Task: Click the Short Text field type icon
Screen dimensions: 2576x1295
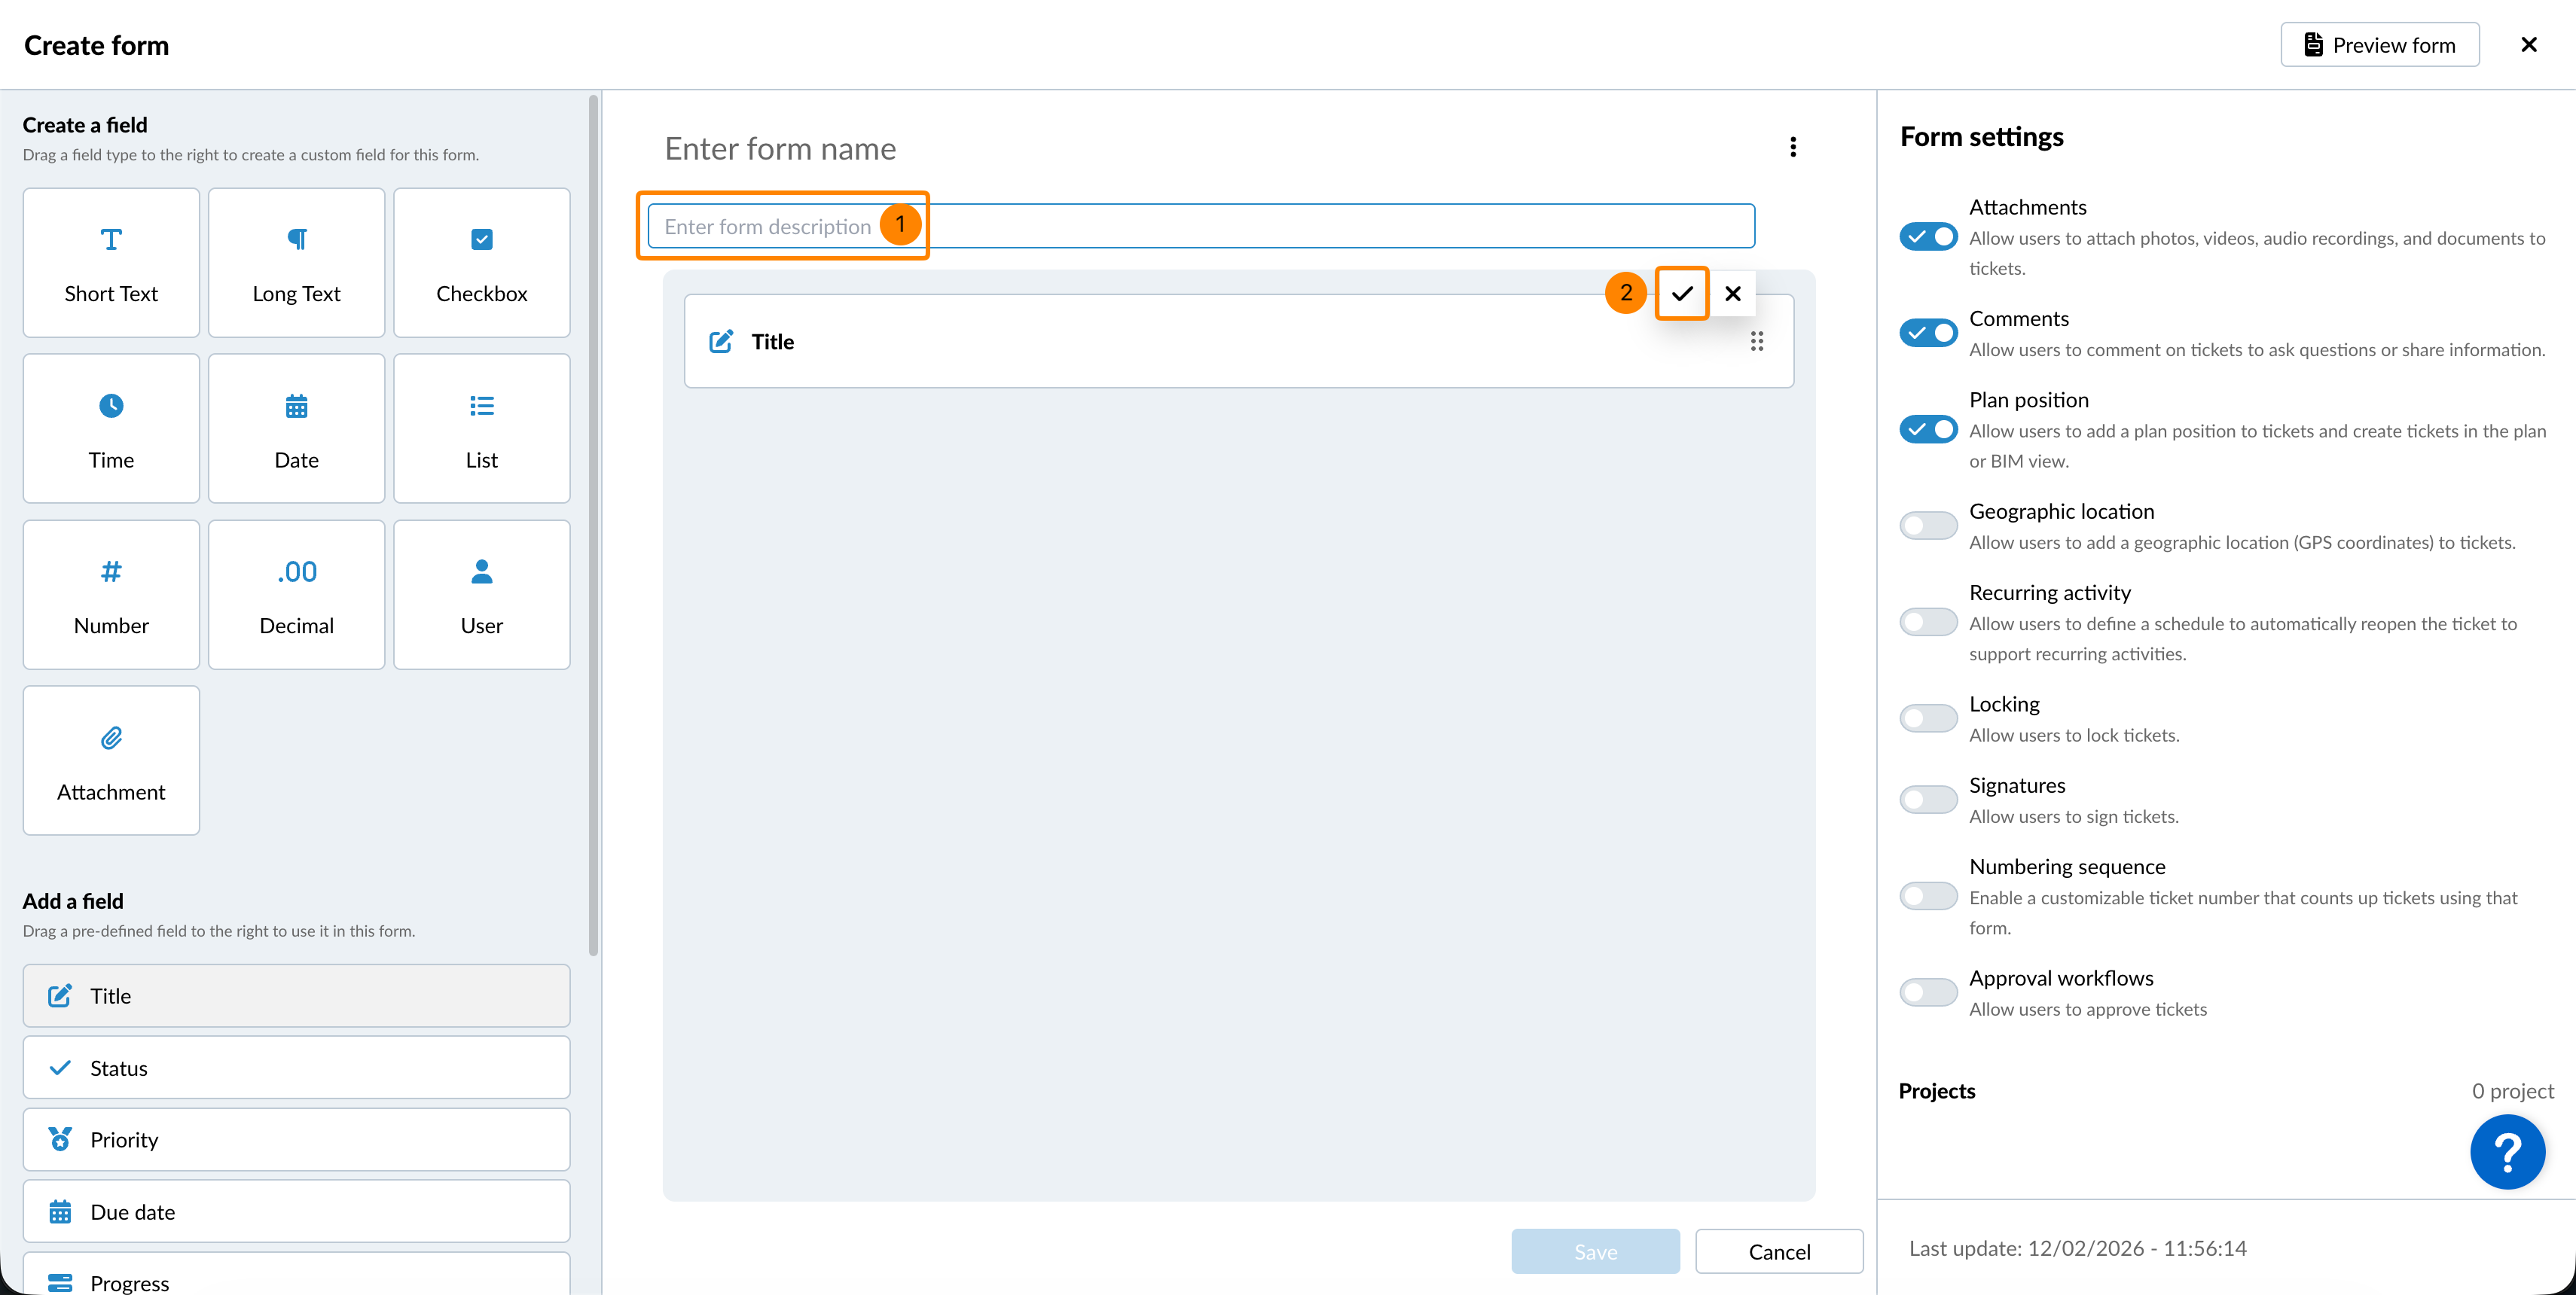Action: coord(111,240)
